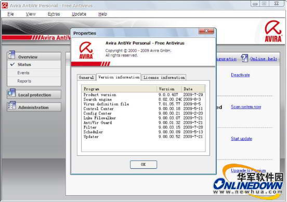287x202 pixels.
Task: Sort by the Version column header
Action: [x=169, y=89]
